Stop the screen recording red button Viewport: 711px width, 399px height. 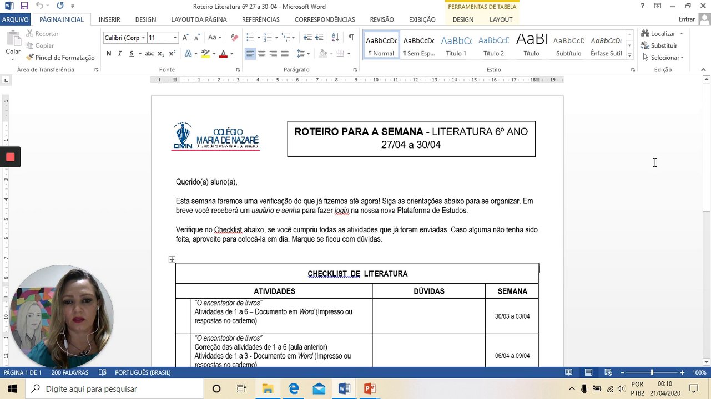click(x=10, y=157)
